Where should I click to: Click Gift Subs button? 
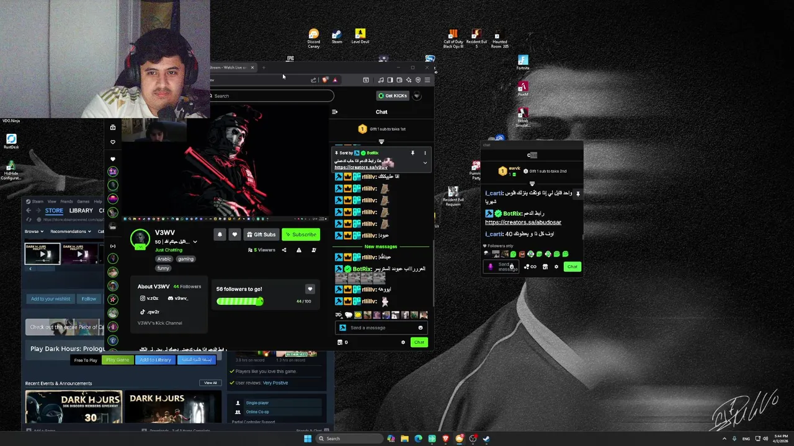click(261, 235)
